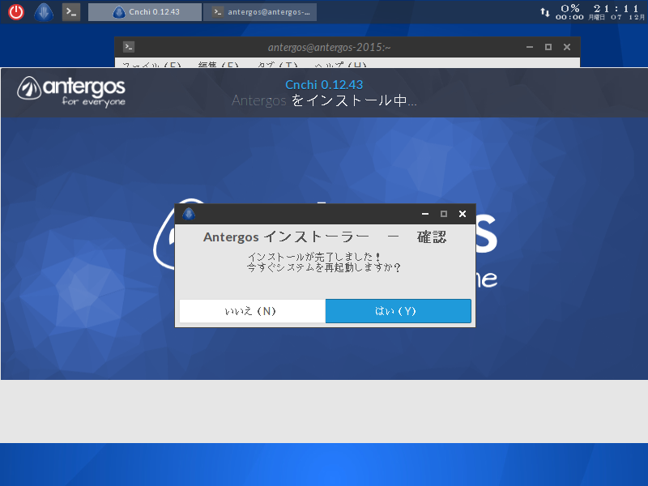Screen dimensions: 648x486
Task: Switch to the Cnchi 0.12.43 taskbar window
Action: pos(144,11)
